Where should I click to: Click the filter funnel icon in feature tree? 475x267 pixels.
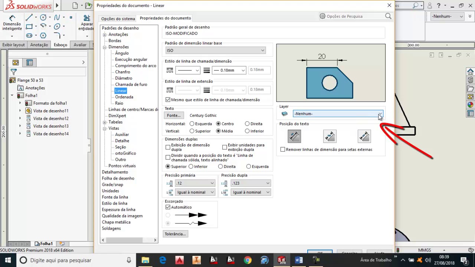coord(14,72)
